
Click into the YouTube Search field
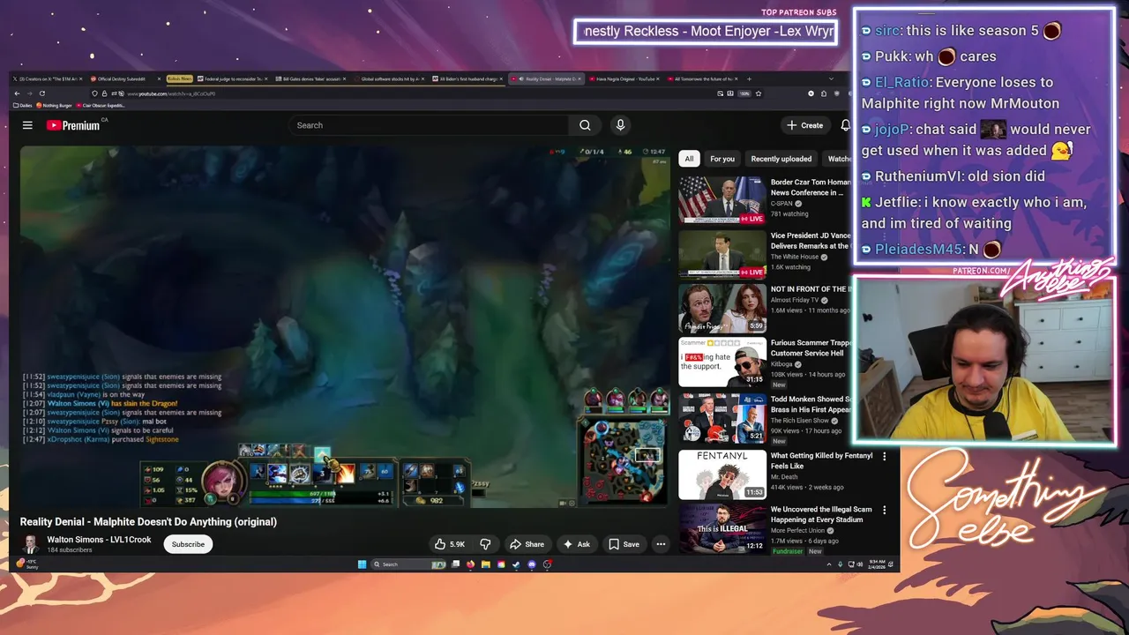click(x=430, y=125)
